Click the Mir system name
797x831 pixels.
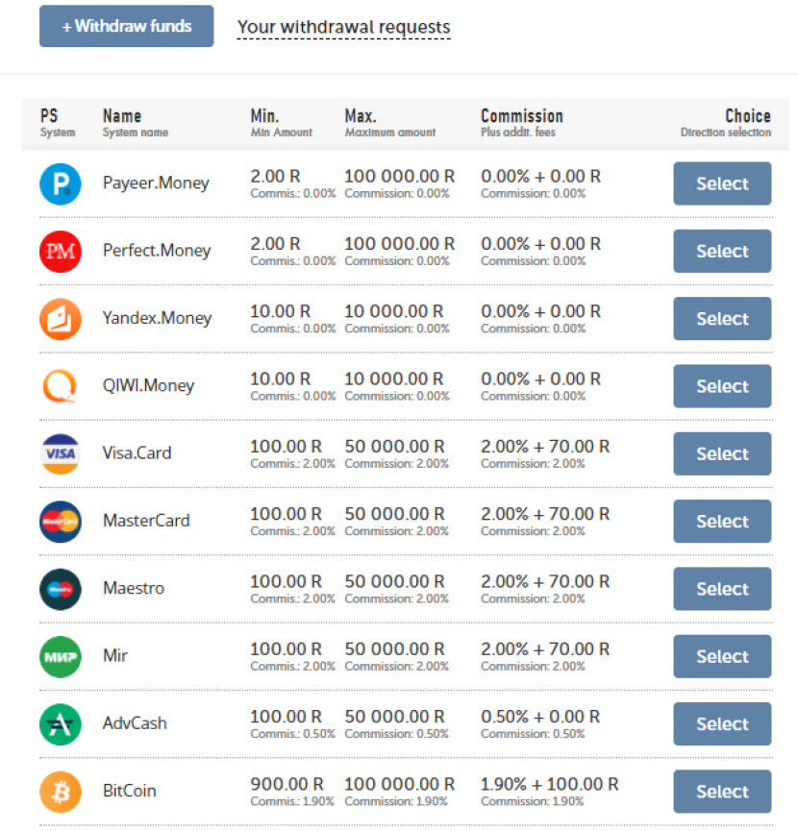(115, 655)
